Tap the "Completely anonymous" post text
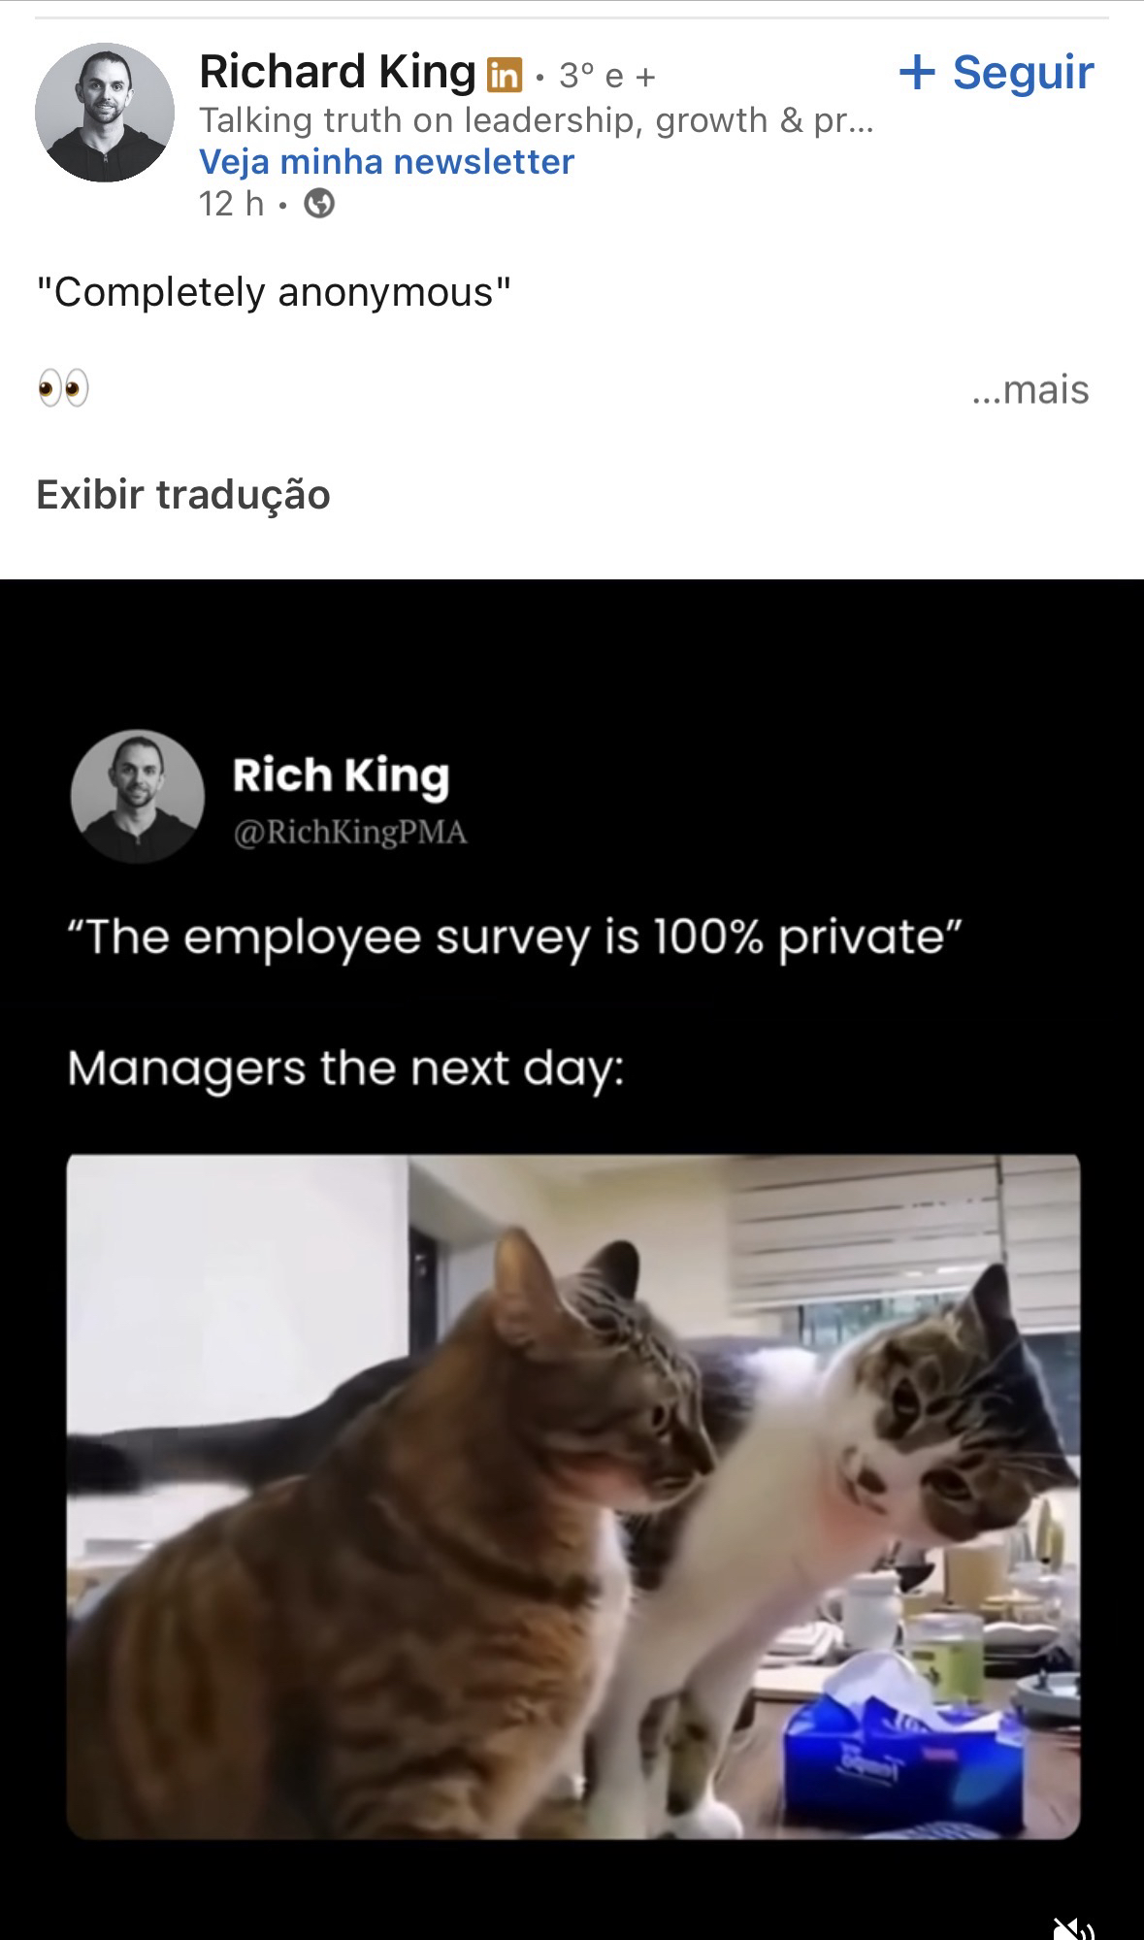Viewport: 1144px width, 1940px height. click(274, 292)
